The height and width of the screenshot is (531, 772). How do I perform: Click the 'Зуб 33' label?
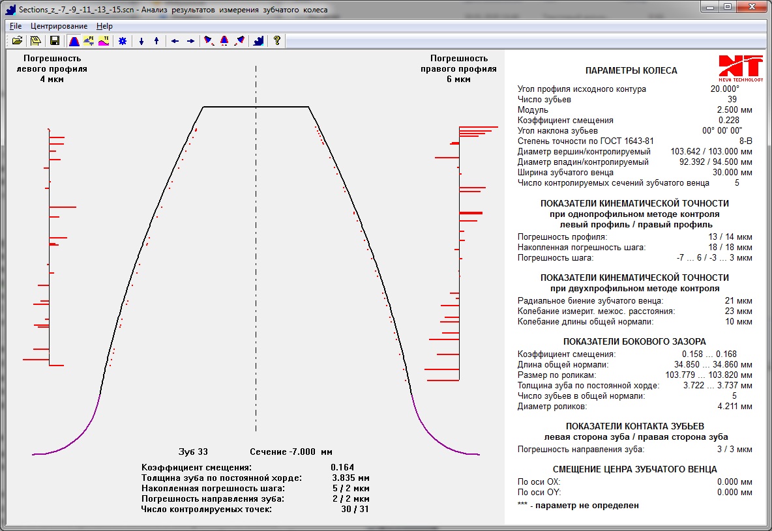tap(193, 452)
